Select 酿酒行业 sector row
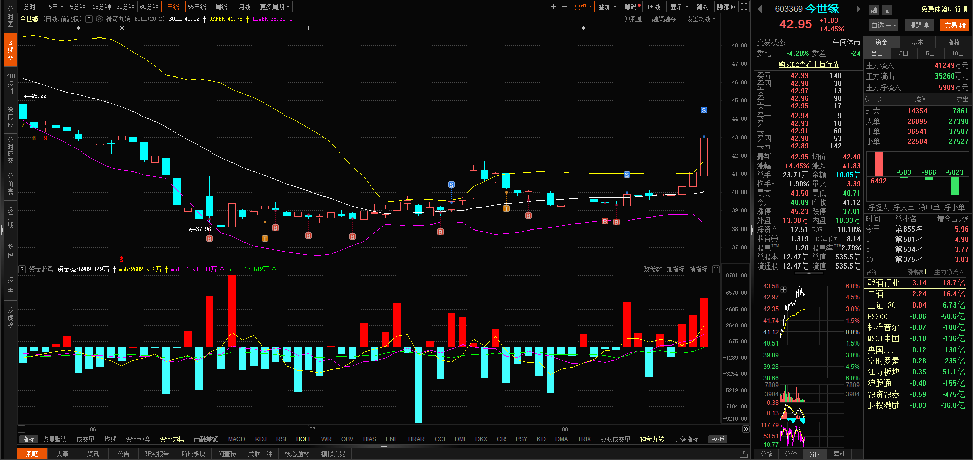Screen dimensions: 973x460 coord(917,283)
